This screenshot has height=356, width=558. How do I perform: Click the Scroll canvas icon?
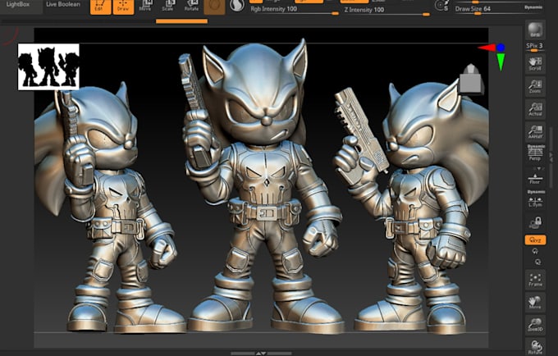tap(535, 63)
